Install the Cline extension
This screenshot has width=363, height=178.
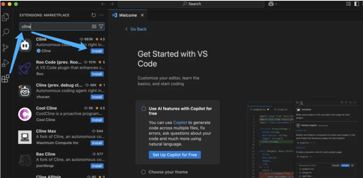point(97,51)
